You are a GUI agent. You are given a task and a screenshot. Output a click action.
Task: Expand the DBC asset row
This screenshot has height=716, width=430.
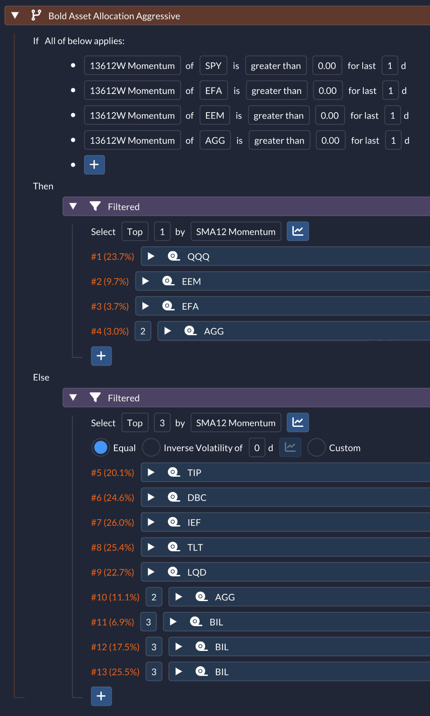click(151, 497)
